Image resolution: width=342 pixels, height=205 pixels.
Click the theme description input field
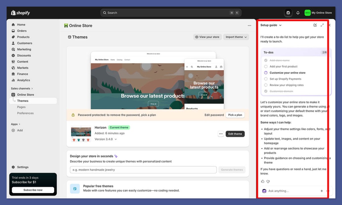pos(143,170)
